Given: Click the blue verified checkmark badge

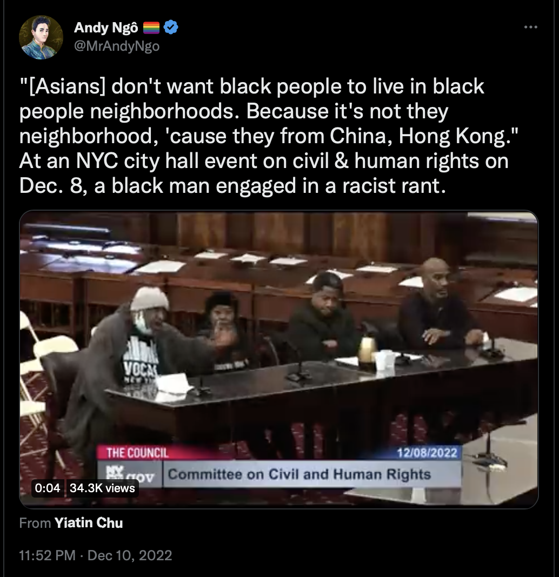Looking at the screenshot, I should click(170, 27).
